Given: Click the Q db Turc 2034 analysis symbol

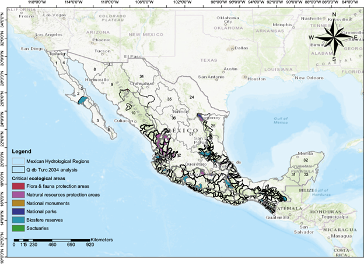Looking at the screenshot, I should 19,169.
